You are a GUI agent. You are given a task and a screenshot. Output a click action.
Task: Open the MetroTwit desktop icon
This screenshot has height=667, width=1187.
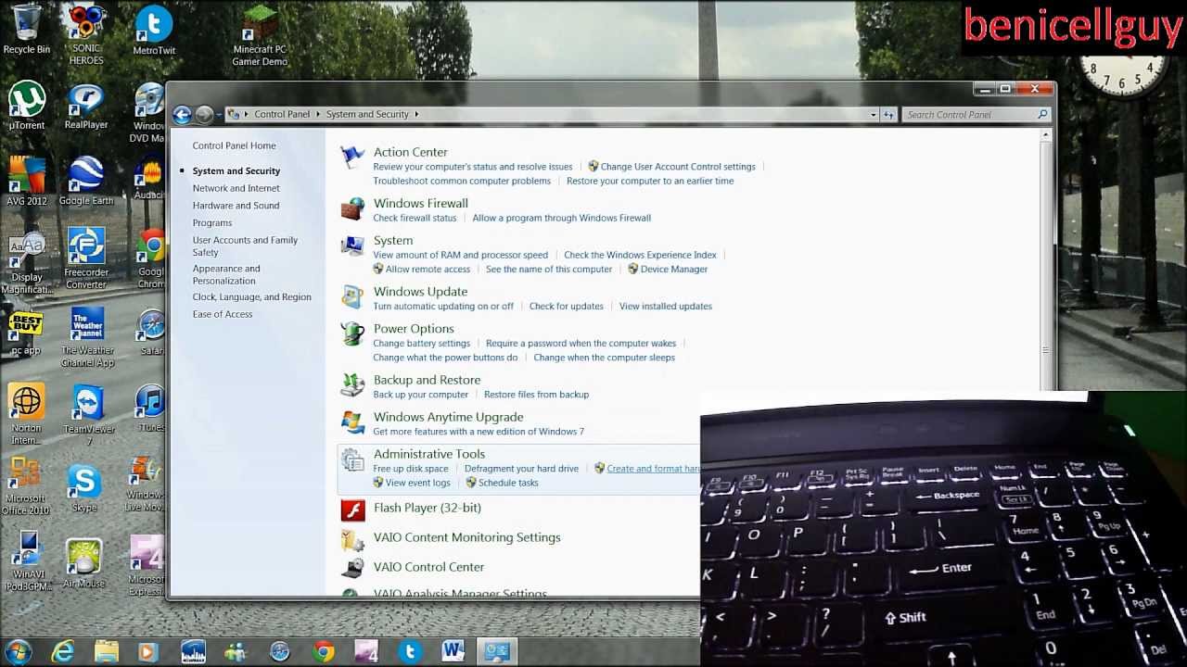154,31
